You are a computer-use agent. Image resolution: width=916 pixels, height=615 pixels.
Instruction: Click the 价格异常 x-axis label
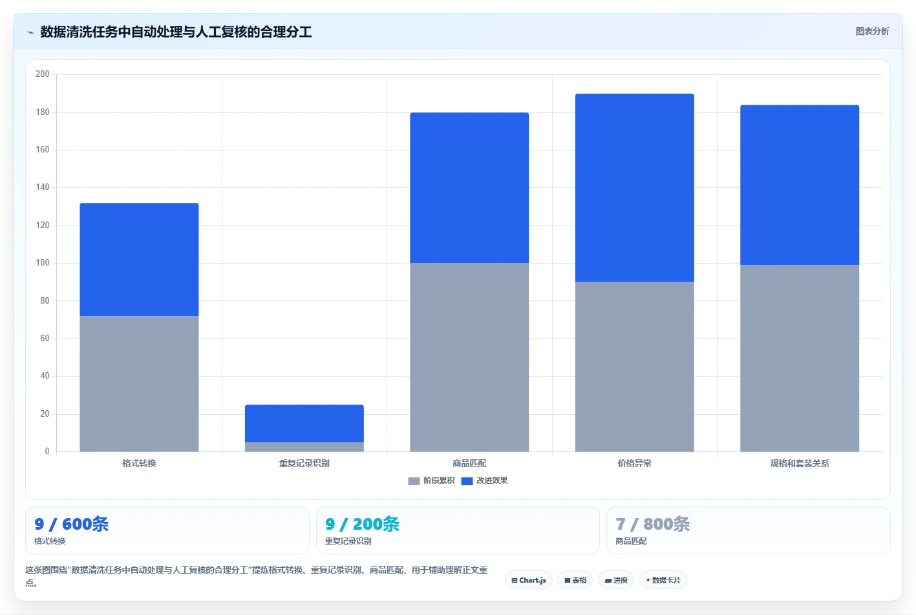coord(635,463)
